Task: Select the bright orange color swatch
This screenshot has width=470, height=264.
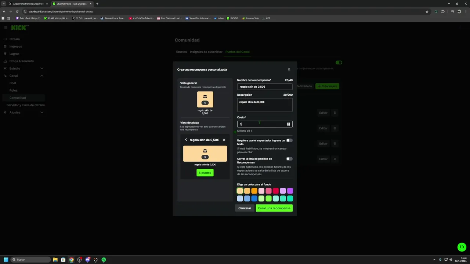Action: 254,191
